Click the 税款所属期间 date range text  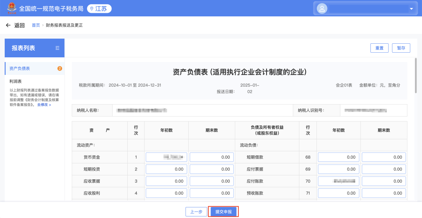tap(135, 85)
